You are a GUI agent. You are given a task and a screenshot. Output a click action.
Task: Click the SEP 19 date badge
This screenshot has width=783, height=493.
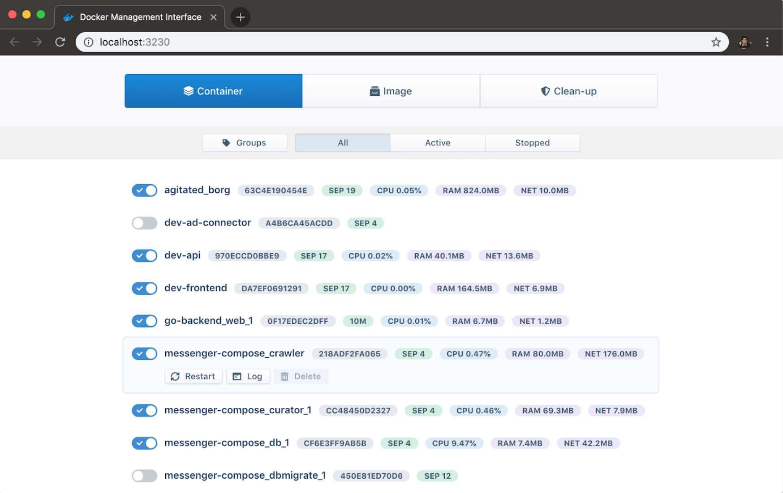pos(342,191)
